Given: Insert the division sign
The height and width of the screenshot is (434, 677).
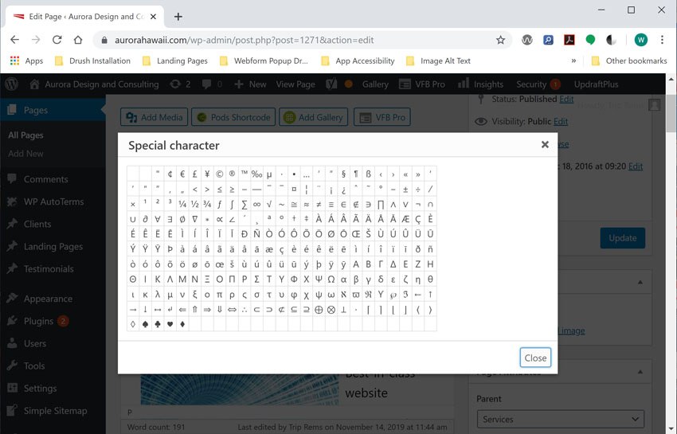Looking at the screenshot, I should 418,190.
